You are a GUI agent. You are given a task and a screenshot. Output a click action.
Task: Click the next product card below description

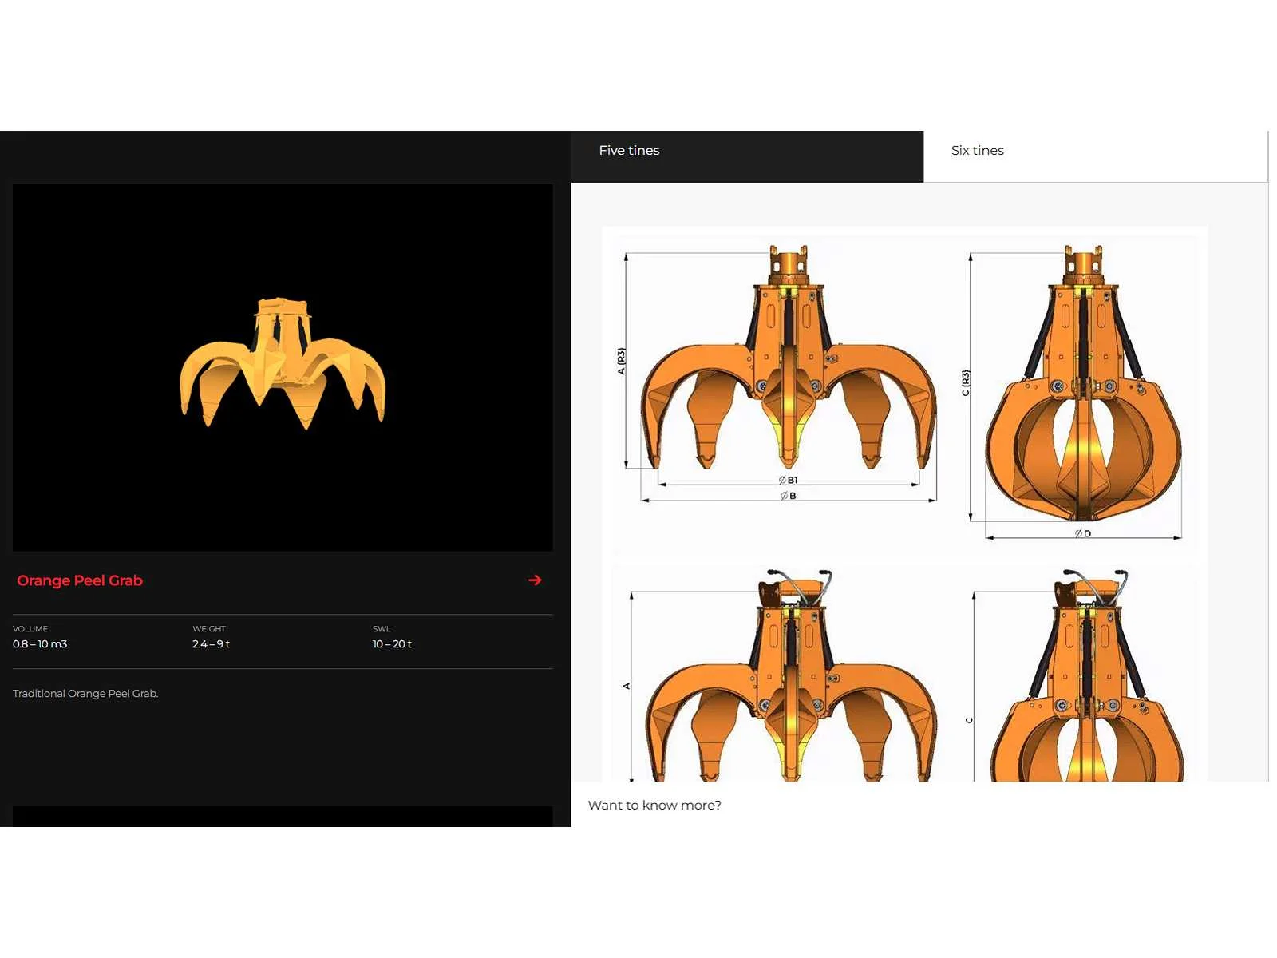point(283,816)
